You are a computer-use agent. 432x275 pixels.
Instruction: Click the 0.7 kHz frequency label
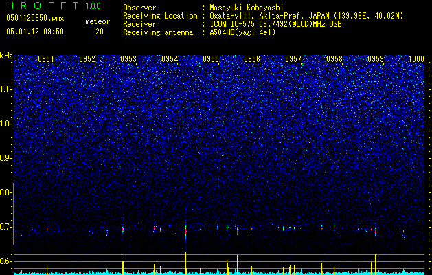[x=5, y=227]
